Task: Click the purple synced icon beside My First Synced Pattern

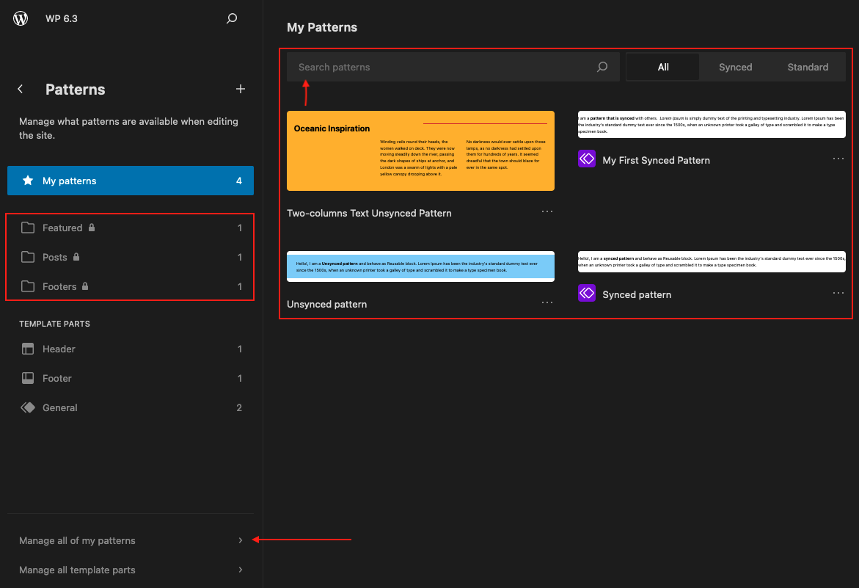Action: point(587,159)
